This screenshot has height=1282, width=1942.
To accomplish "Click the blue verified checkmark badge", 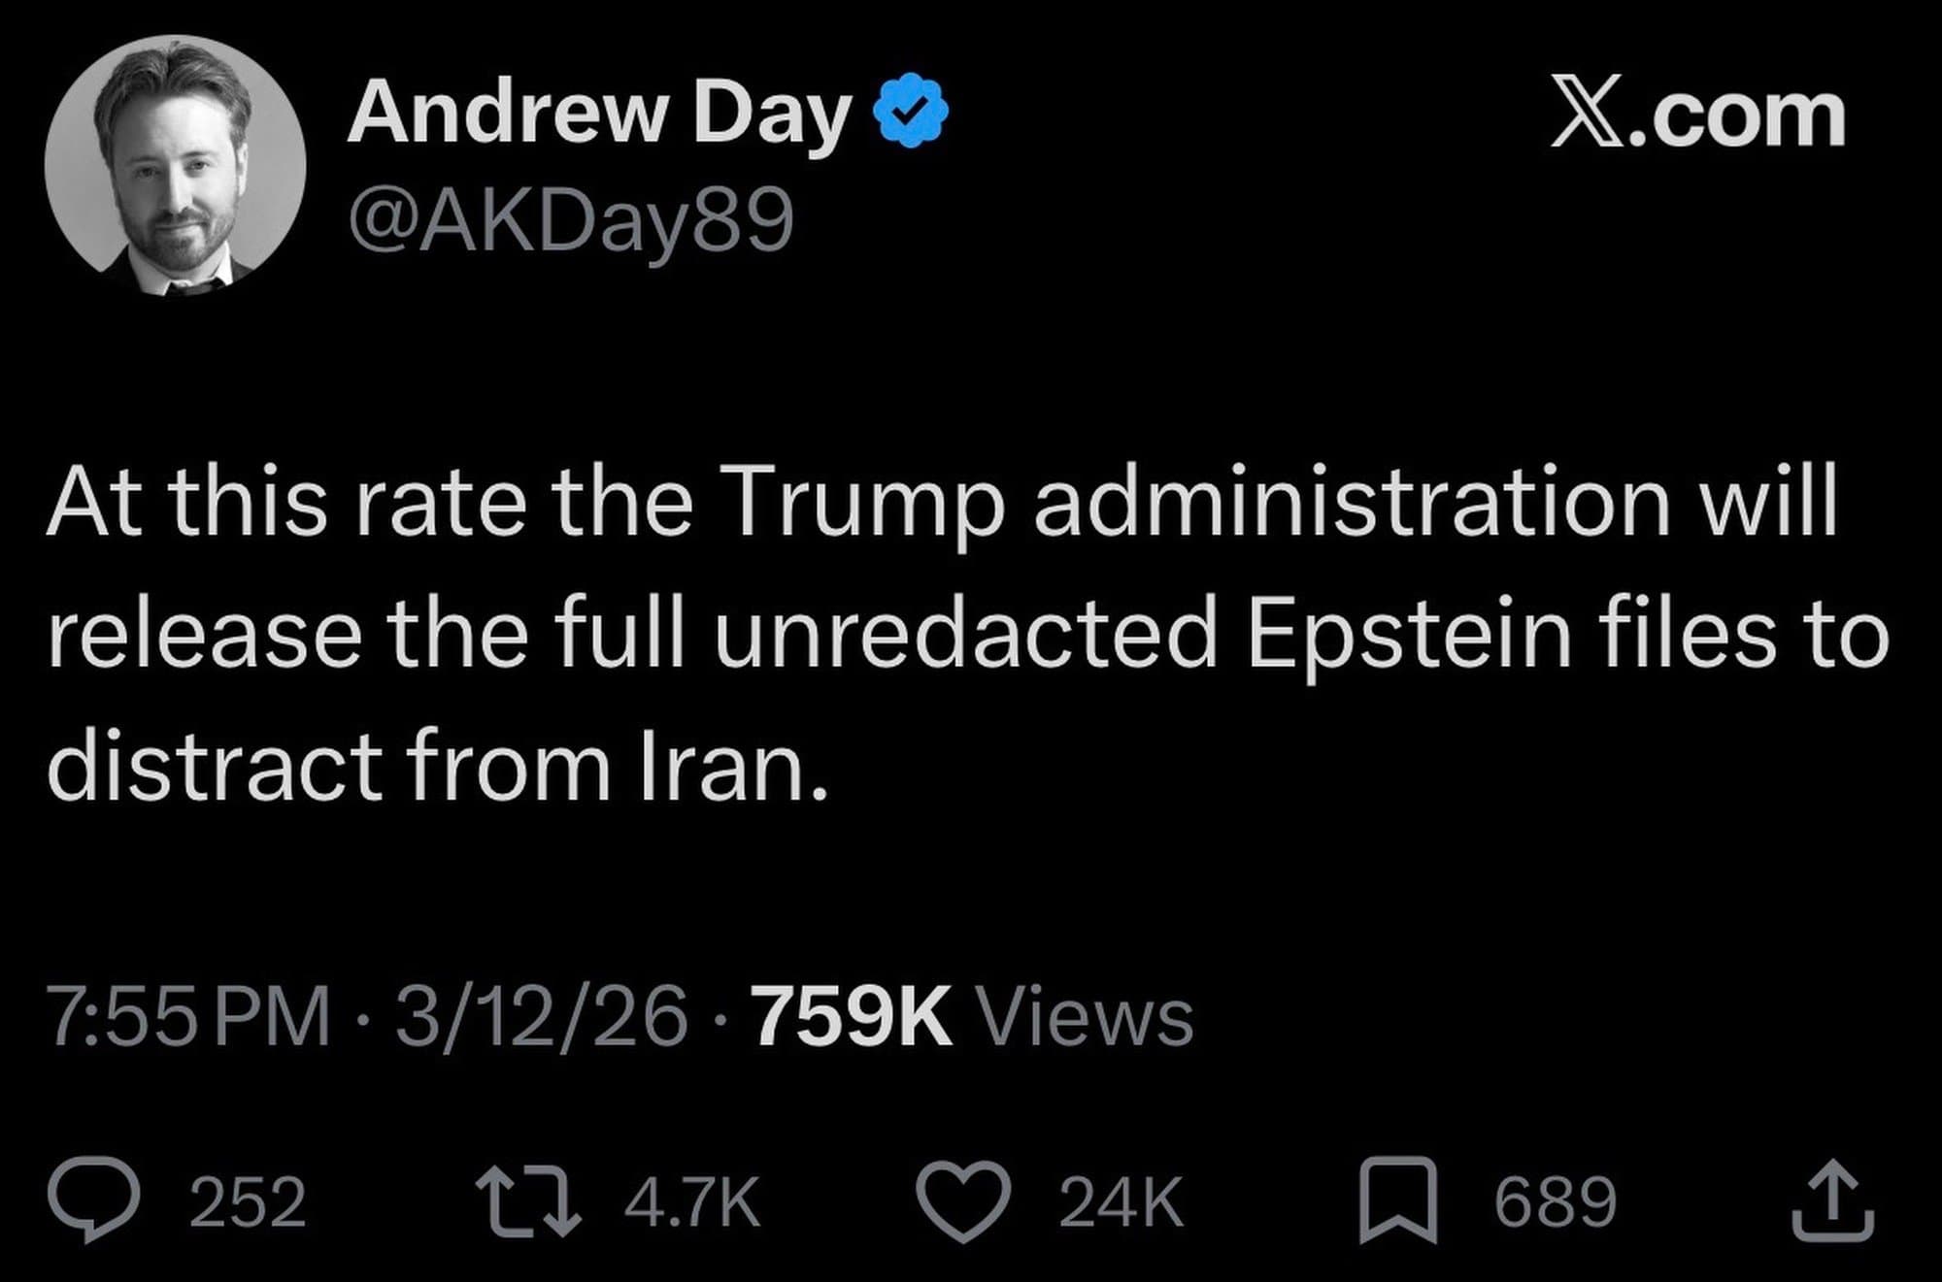I will coord(911,112).
